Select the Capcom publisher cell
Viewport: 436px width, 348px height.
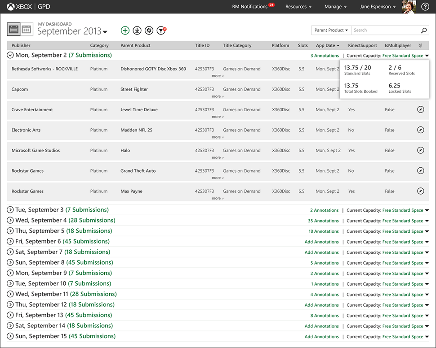pos(20,89)
